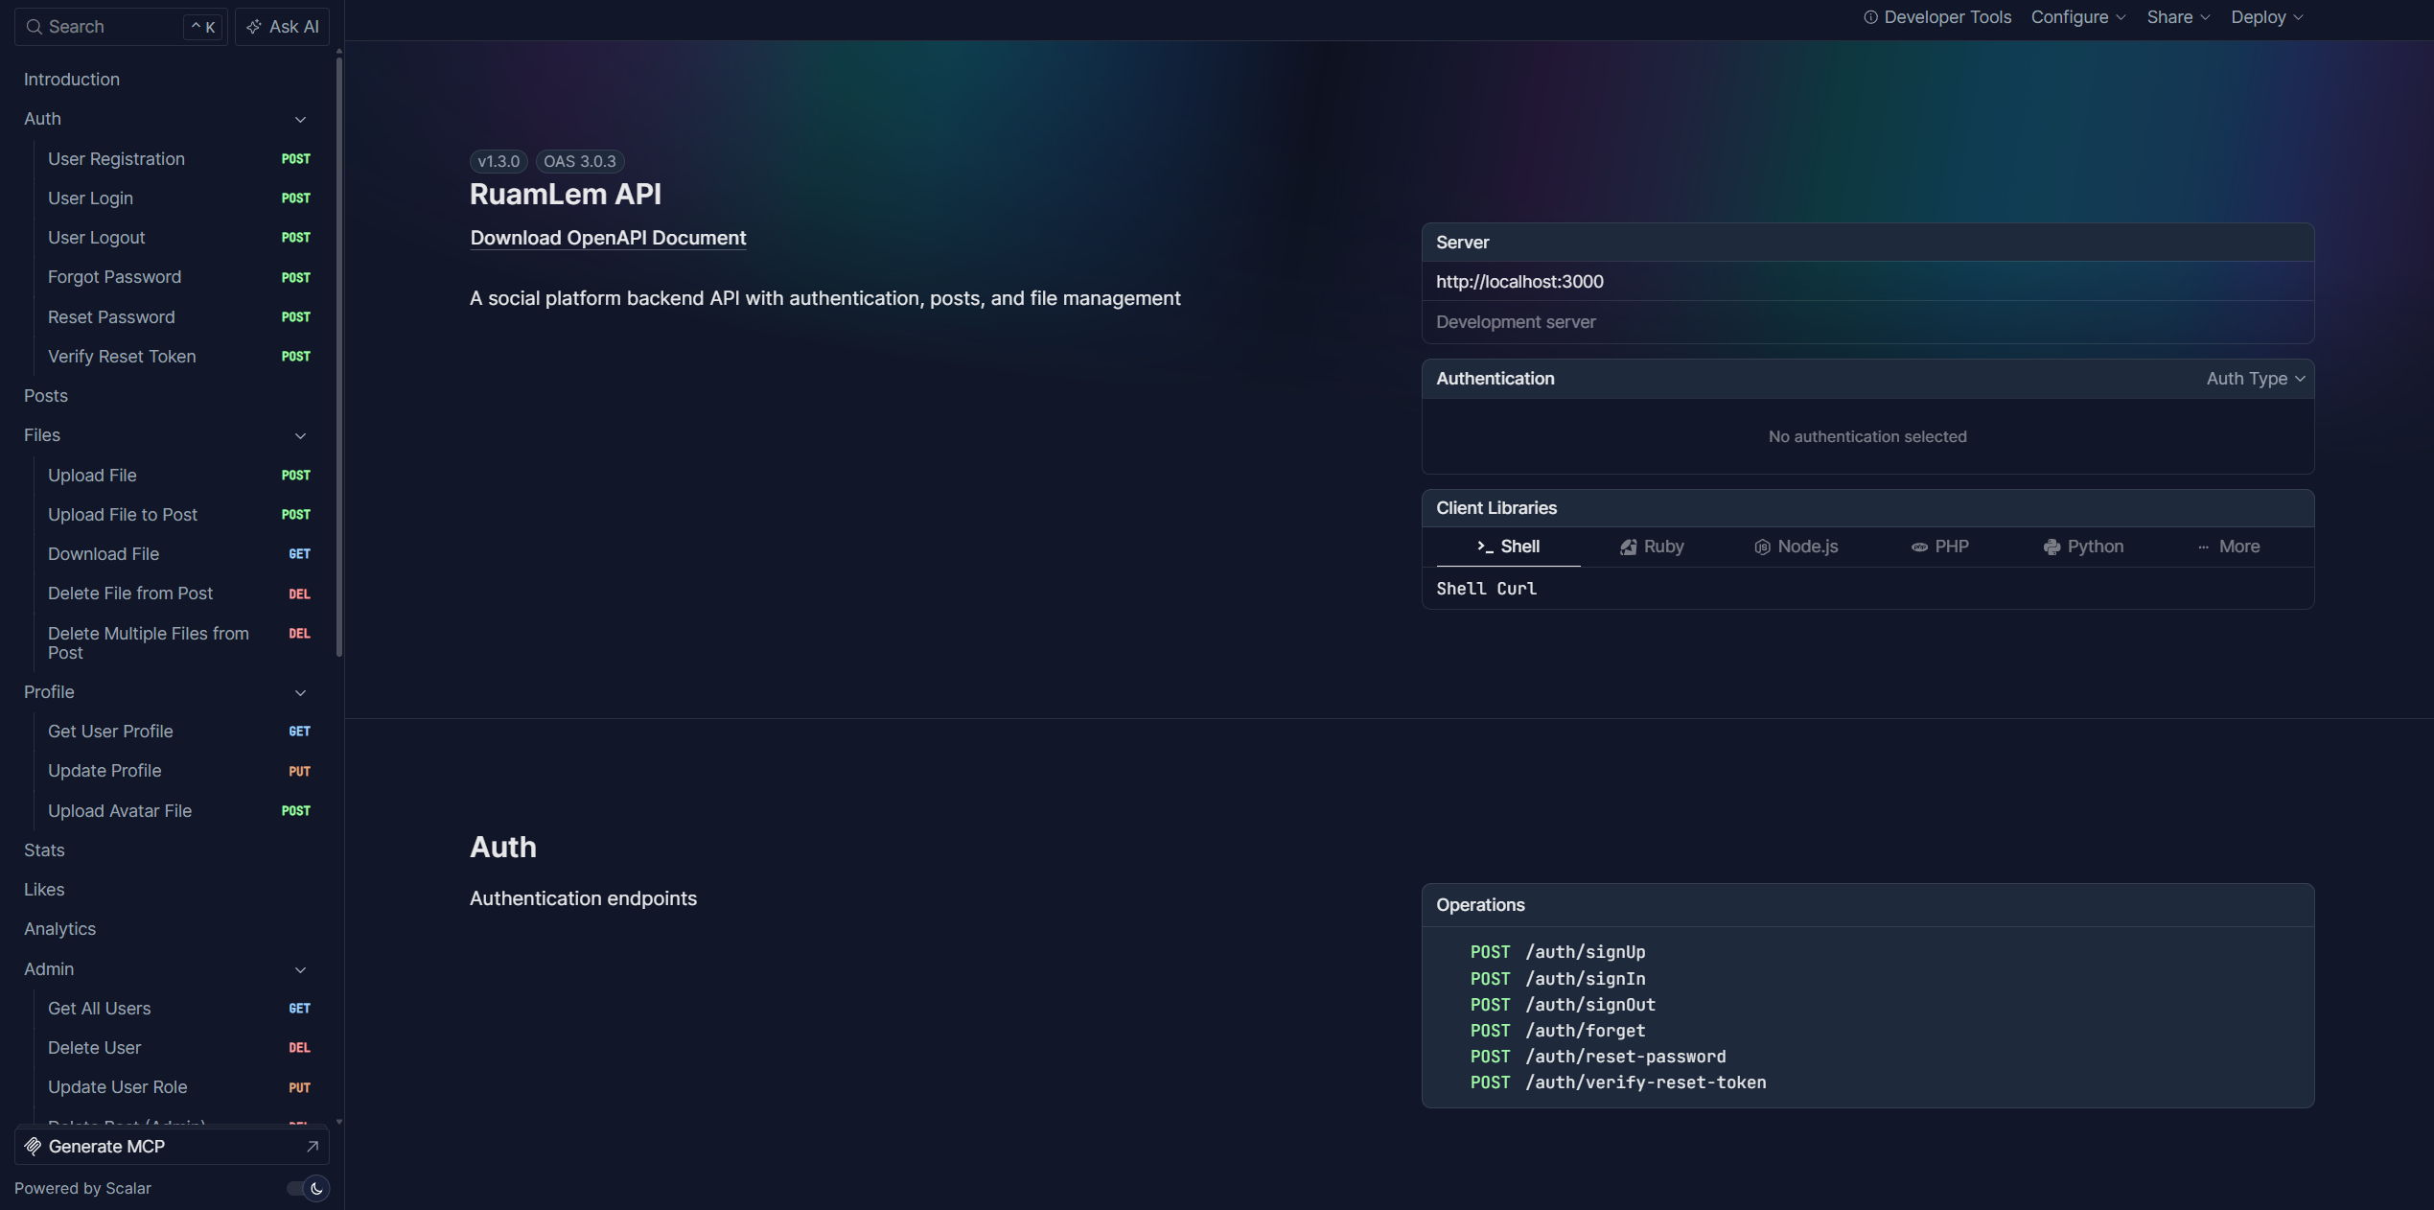Open POST /auth/verify-reset-token operation
This screenshot has width=2434, height=1210.
pyautogui.click(x=1618, y=1082)
